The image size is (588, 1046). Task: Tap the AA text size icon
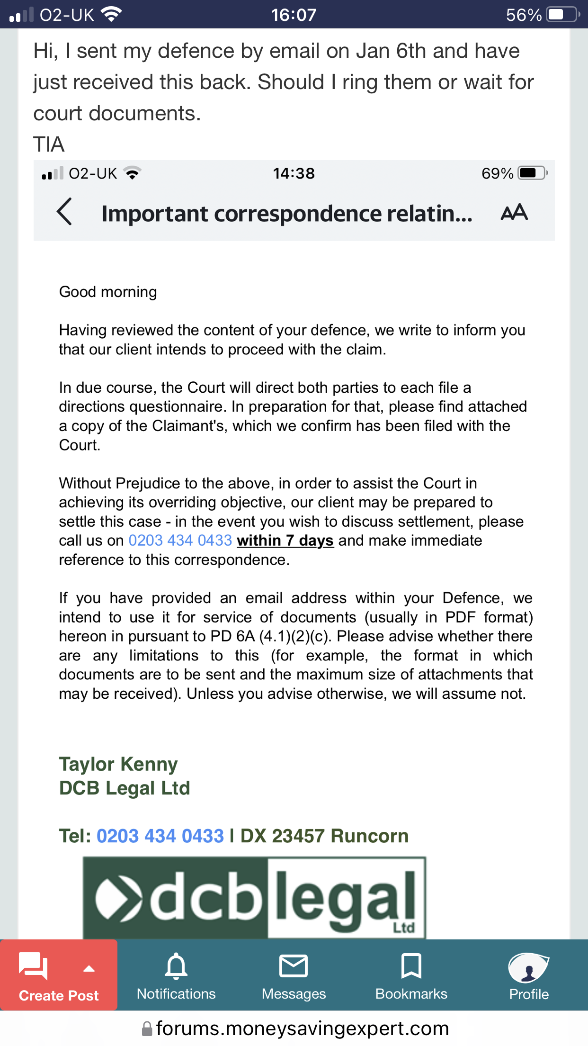click(514, 212)
